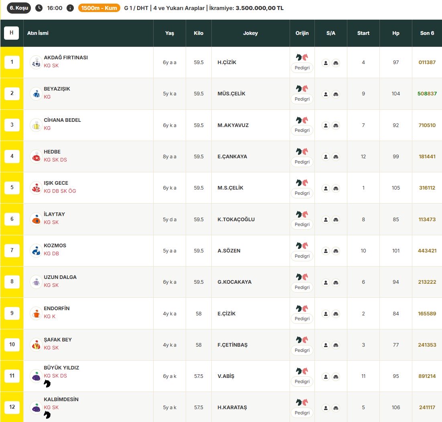442x422 pixels.
Task: Open jockey K.TOKAÇOĞLU link
Action: point(236,220)
